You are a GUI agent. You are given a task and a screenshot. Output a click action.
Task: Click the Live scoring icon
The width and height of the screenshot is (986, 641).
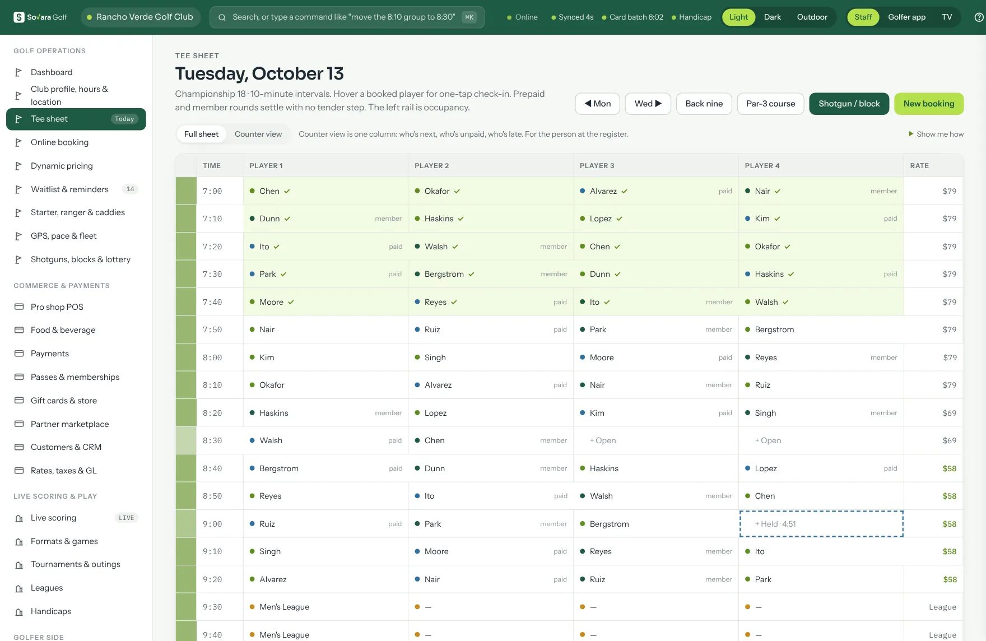click(x=19, y=518)
